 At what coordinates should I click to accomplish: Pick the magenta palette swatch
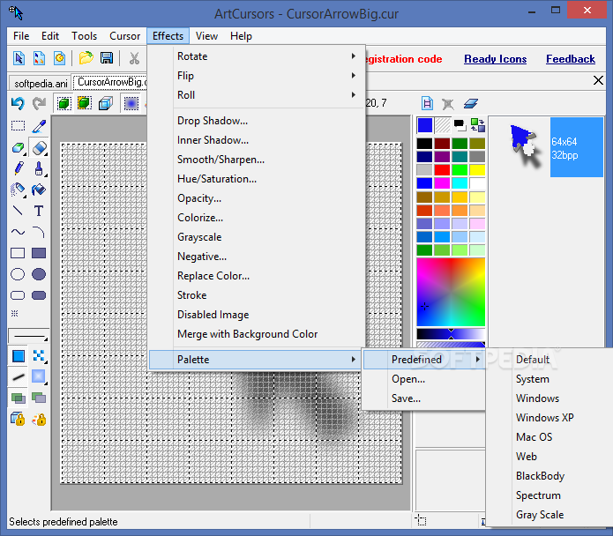point(442,183)
